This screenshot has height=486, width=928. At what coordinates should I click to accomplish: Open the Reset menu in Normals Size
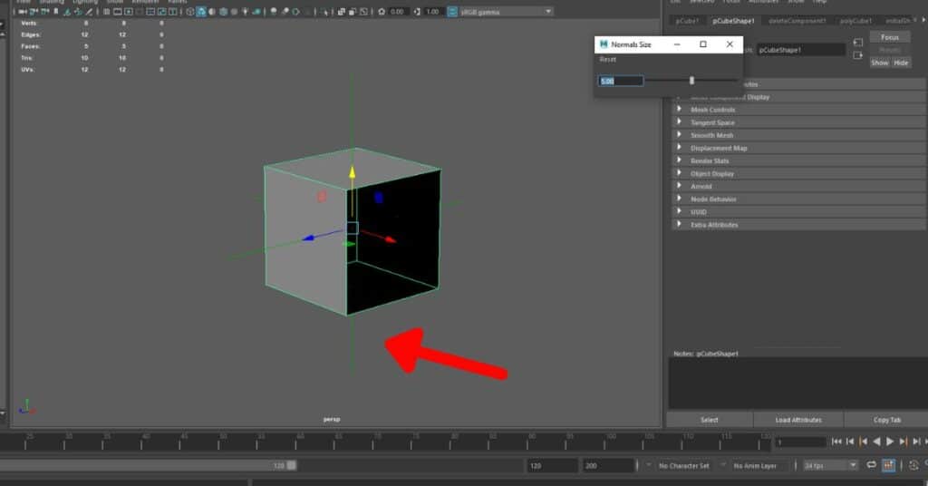point(608,59)
